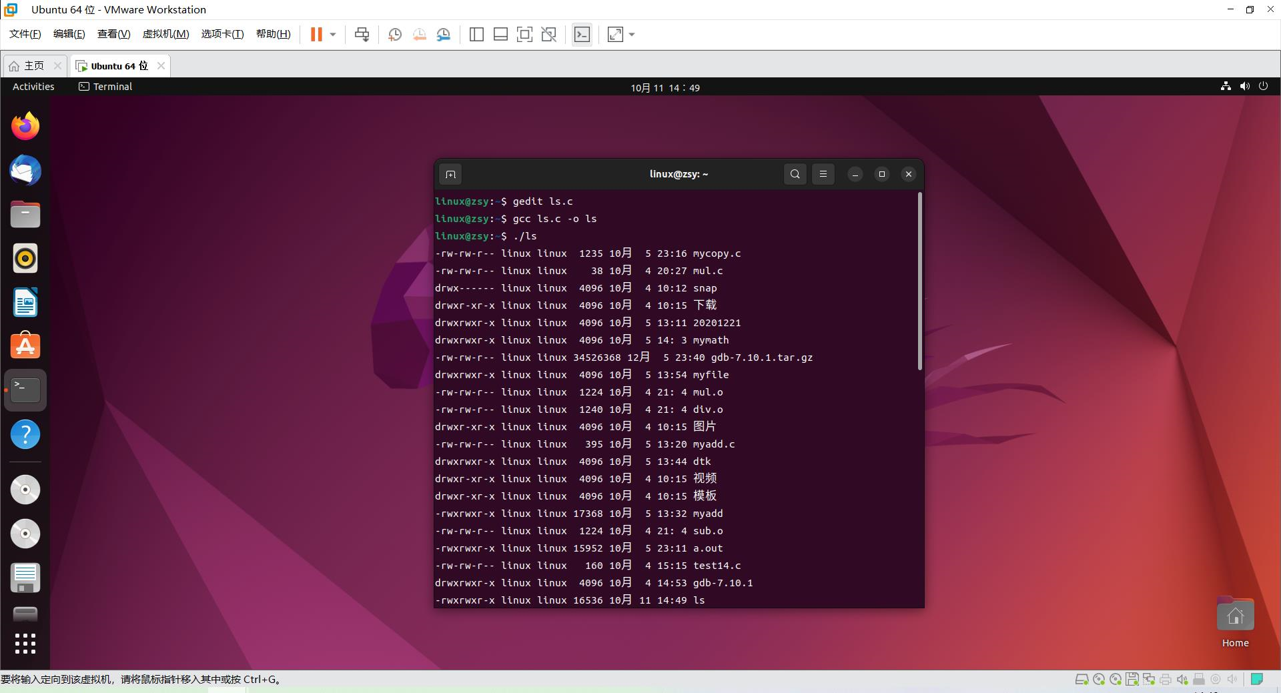Click the Terminal icon in the dock

coord(25,390)
